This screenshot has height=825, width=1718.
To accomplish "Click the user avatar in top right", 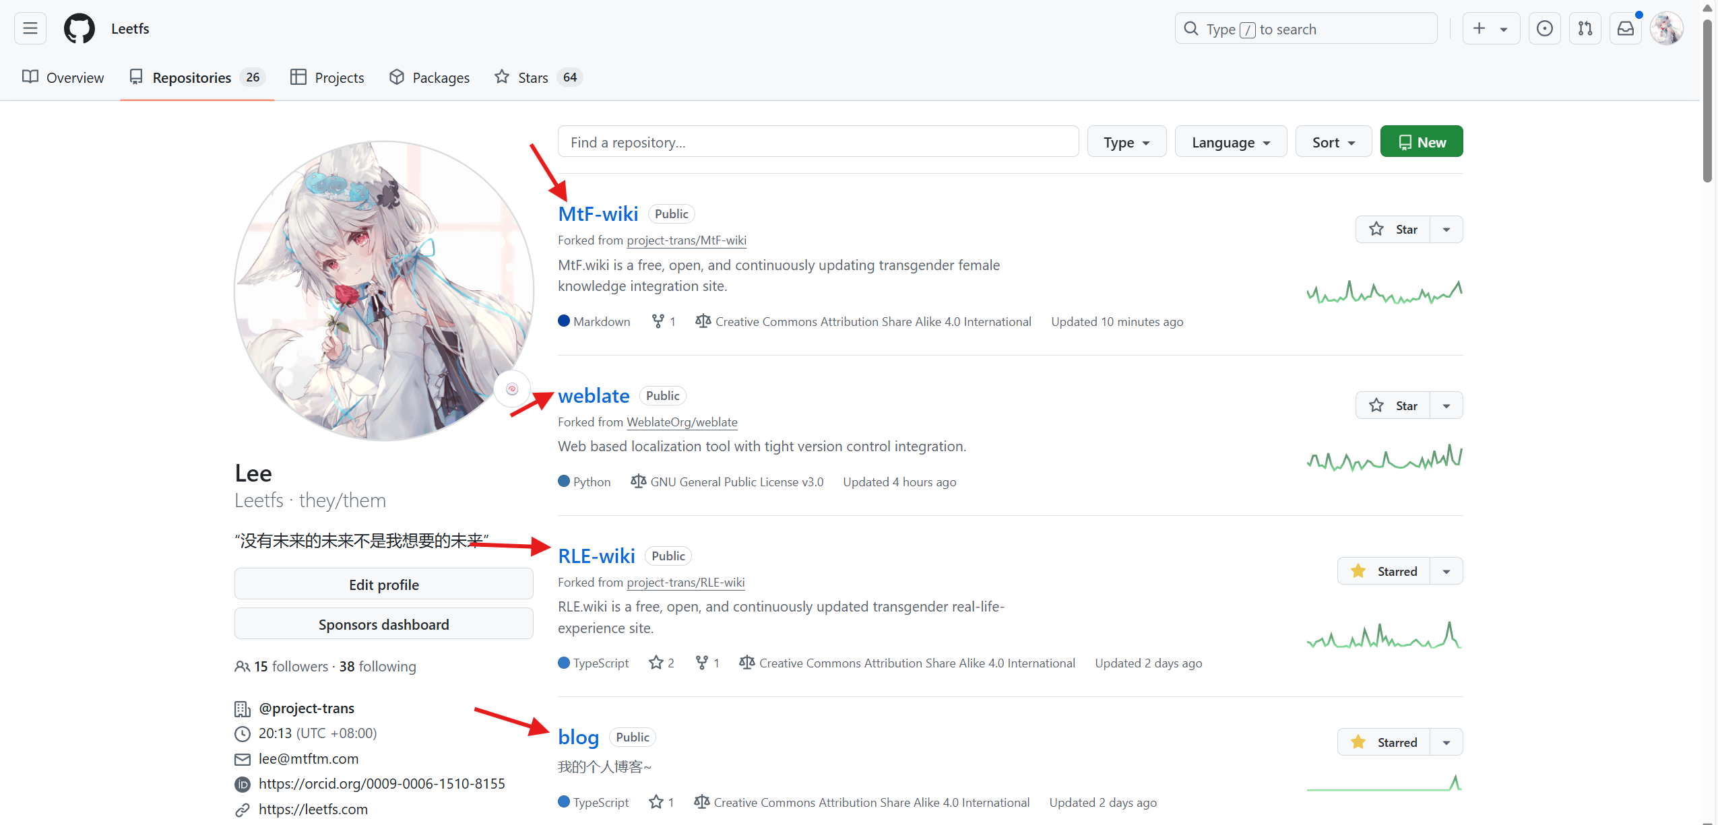I will 1666,28.
